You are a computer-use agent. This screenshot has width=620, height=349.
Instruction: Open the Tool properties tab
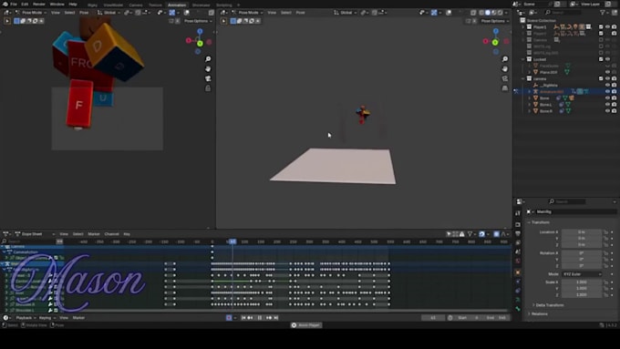pos(518,213)
